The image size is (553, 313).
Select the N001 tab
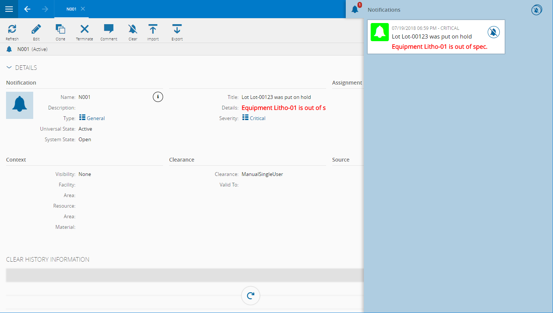point(71,9)
